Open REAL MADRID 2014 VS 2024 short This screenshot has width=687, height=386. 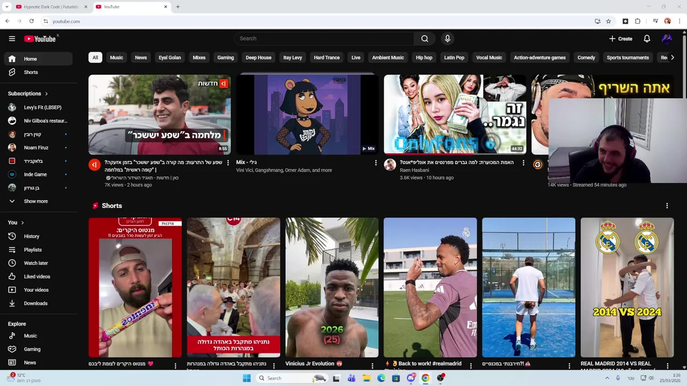[x=627, y=287]
